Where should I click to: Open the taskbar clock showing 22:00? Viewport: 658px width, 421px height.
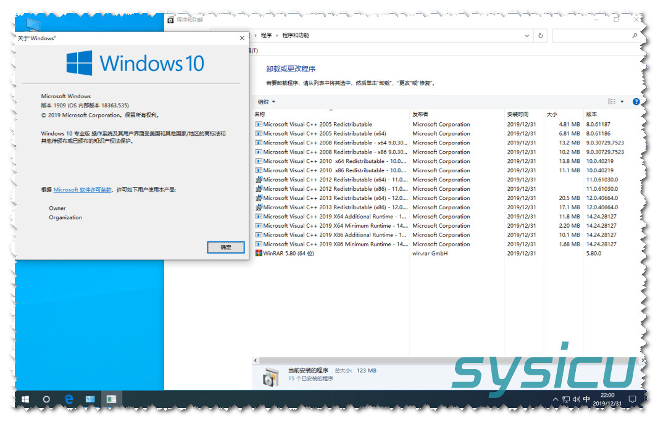(607, 399)
